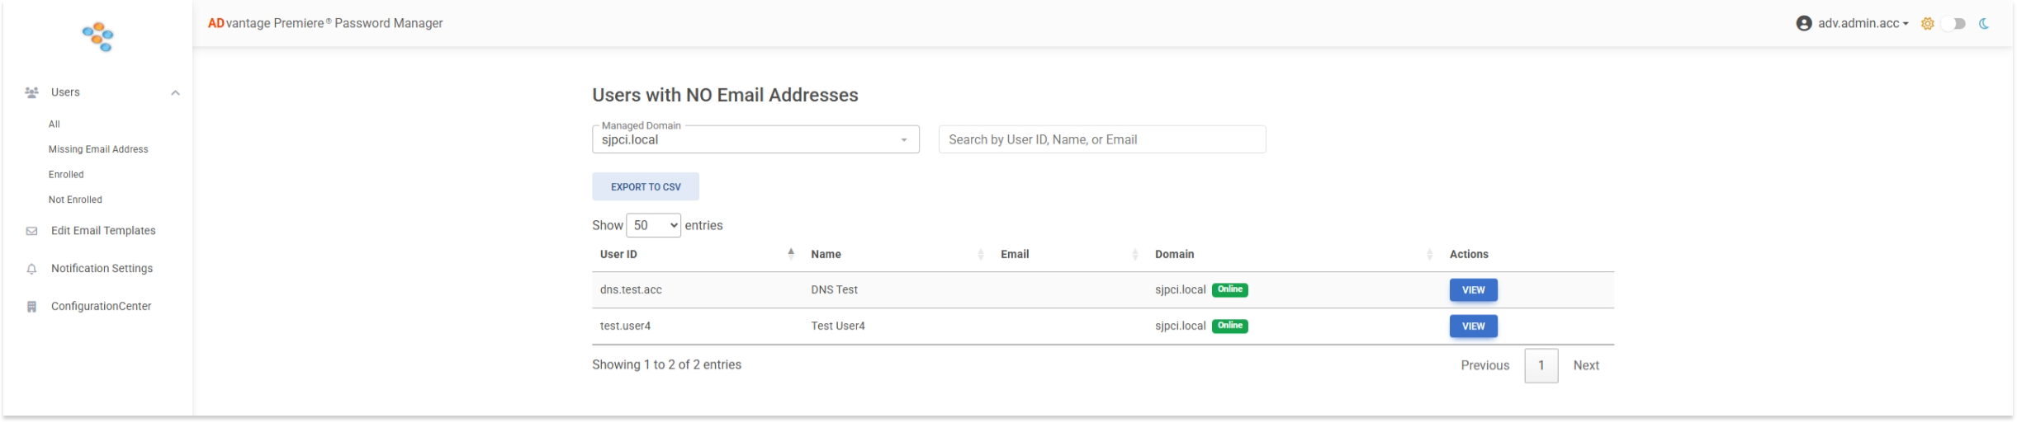Open Notification Settings page
This screenshot has width=2017, height=423.
point(102,269)
